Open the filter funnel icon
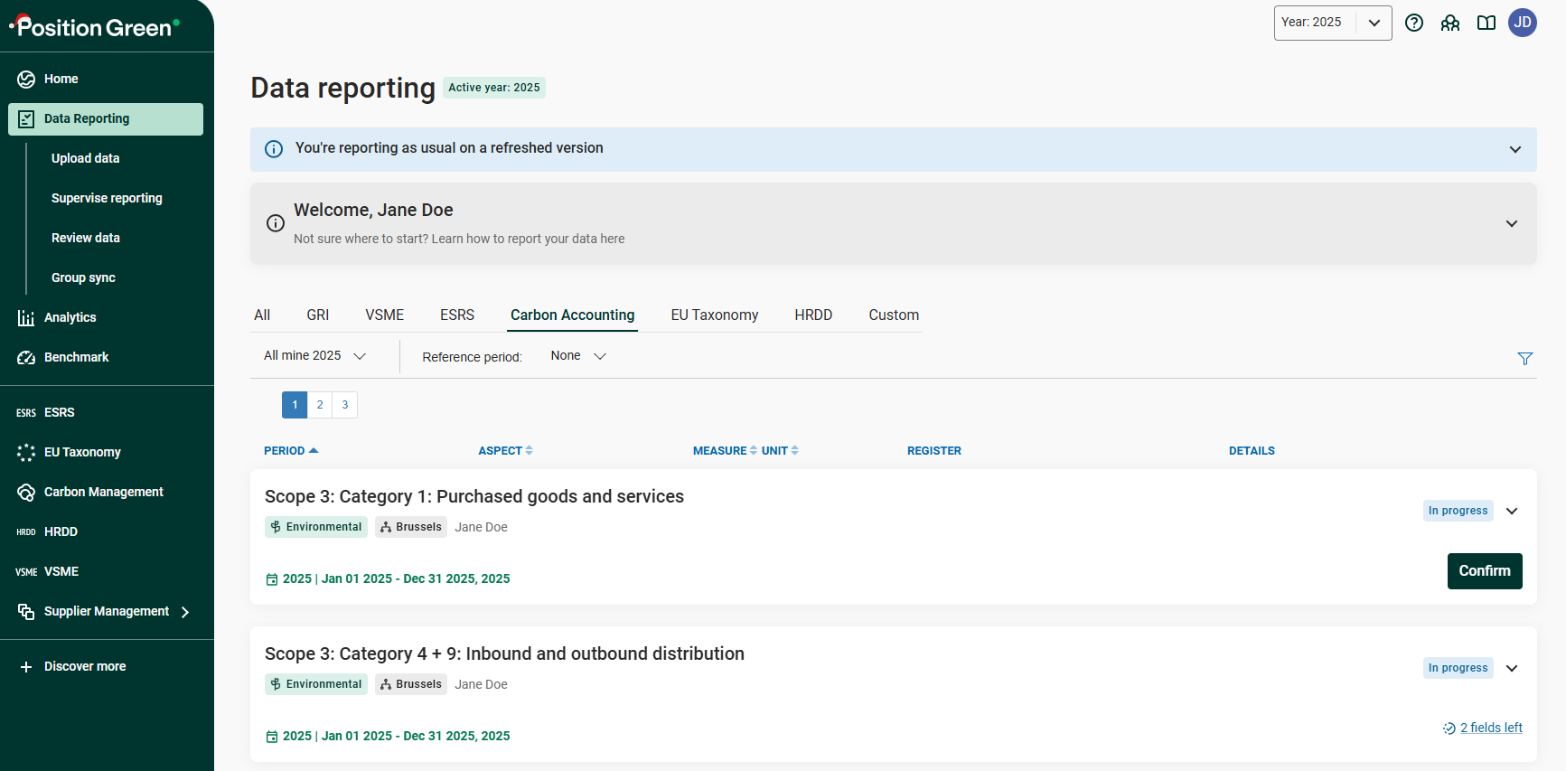This screenshot has height=771, width=1566. click(x=1525, y=359)
